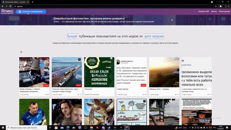Open the 'пикап мастер' tweet thumbnail

(132, 72)
